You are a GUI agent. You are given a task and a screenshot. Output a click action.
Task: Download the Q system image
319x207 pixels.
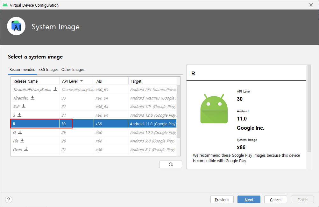[x=20, y=132]
